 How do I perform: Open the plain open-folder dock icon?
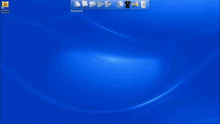tap(100, 4)
